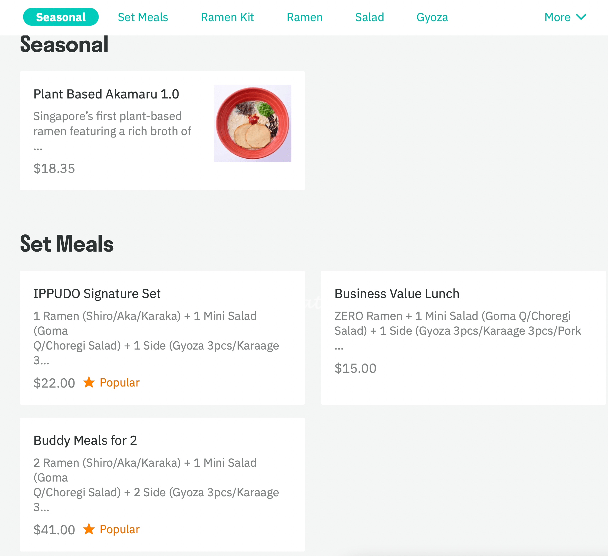This screenshot has width=608, height=556.
Task: Open the Ramen category tab
Action: click(x=305, y=17)
